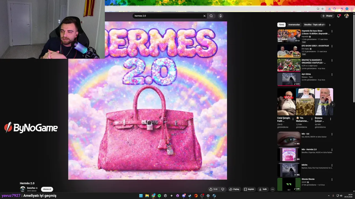Viewport: 355px width, 199px height.
Task: Open Celal Şengör short video
Action: (x=286, y=102)
